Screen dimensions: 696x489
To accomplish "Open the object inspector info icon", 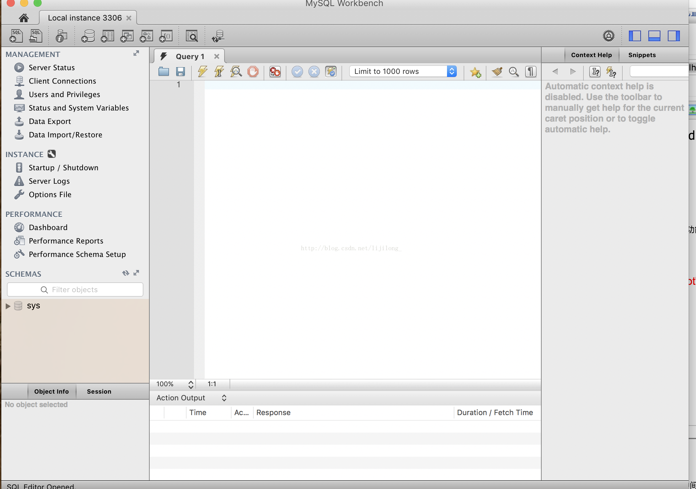I will pos(61,36).
